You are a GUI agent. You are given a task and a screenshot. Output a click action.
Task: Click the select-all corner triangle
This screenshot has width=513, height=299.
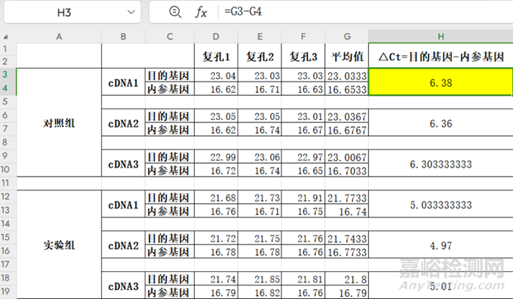tap(5, 37)
